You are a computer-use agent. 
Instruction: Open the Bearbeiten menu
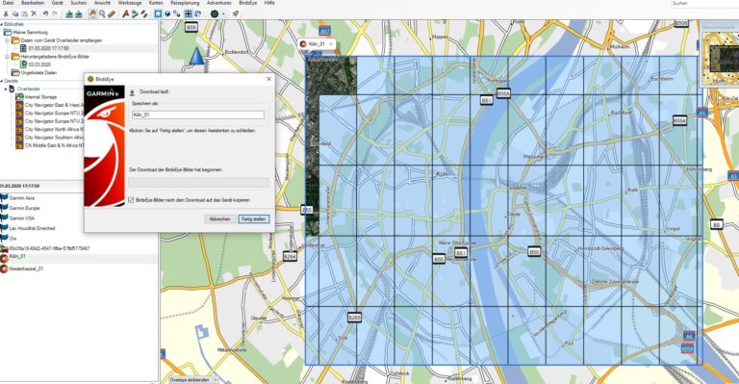33,3
